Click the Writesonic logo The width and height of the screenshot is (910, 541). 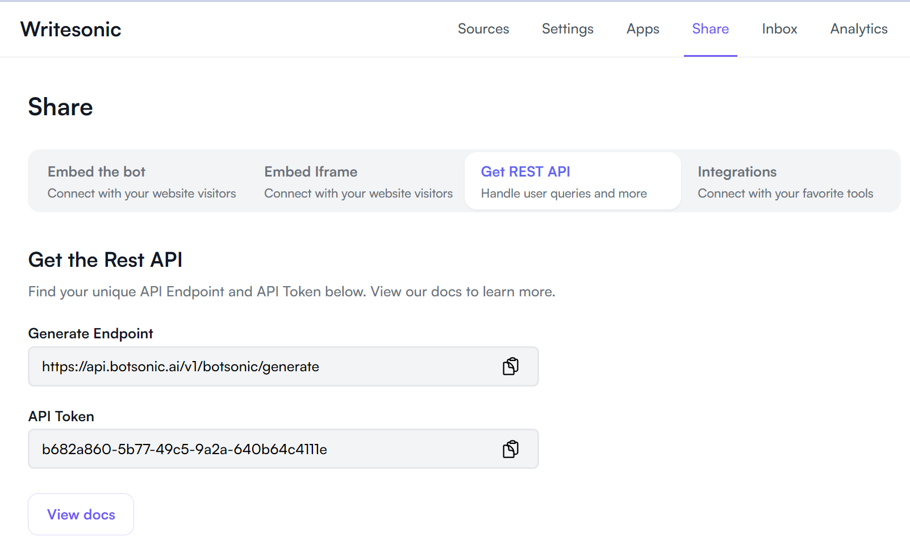coord(71,30)
